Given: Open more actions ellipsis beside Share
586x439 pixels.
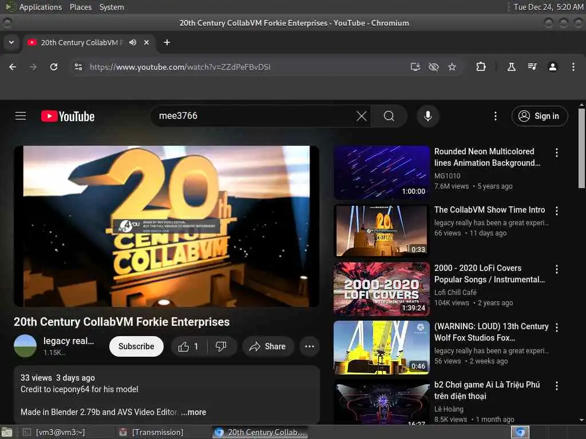Looking at the screenshot, I should click(310, 346).
